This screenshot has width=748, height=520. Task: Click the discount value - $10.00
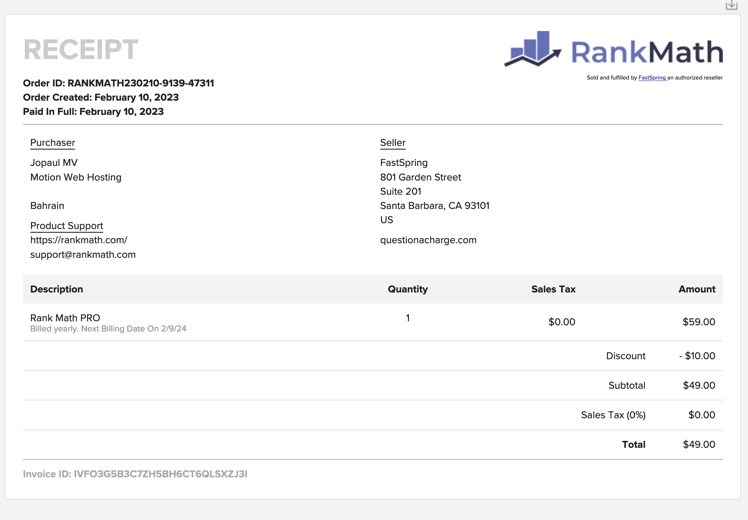[x=697, y=356]
